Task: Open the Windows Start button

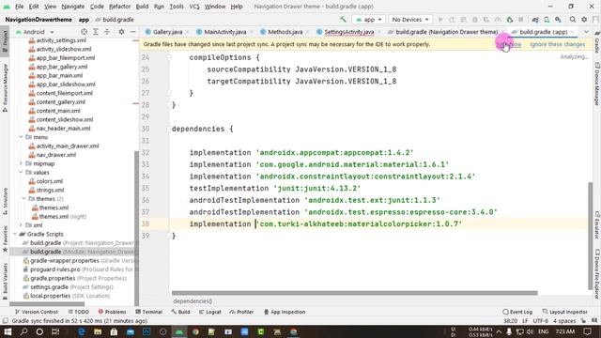Action: coord(8,331)
